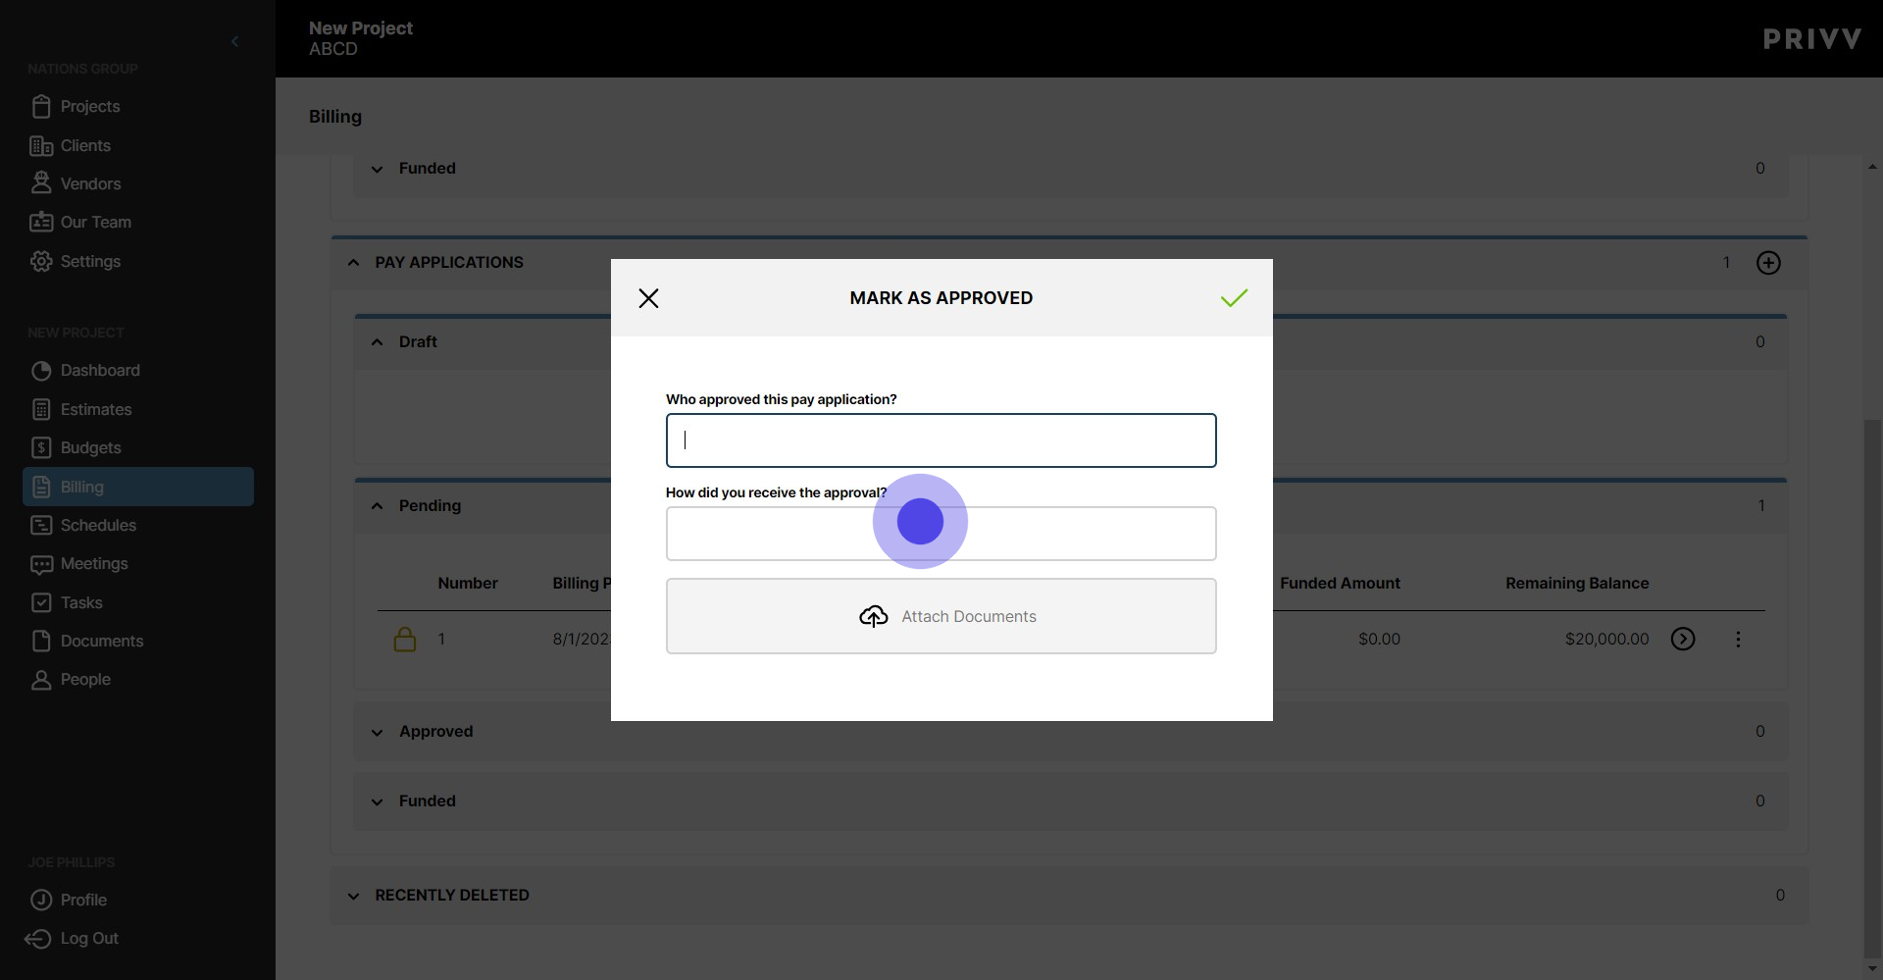The image size is (1883, 980).
Task: Click the PRIVV logo
Action: pos(1811,39)
